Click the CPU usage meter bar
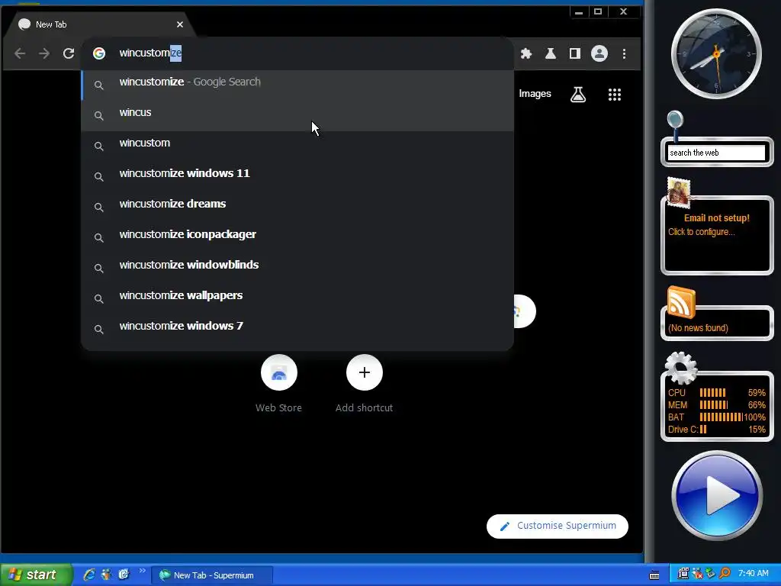 [x=713, y=393]
